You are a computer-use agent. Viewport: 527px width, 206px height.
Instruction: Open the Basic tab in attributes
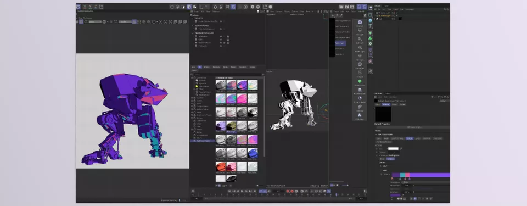378,105
